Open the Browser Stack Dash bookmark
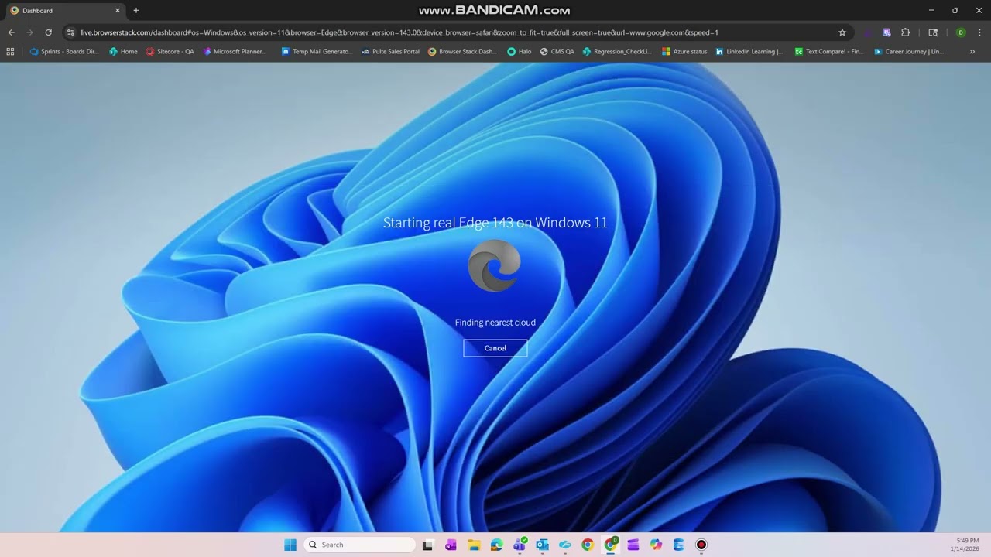The image size is (991, 557). (462, 52)
